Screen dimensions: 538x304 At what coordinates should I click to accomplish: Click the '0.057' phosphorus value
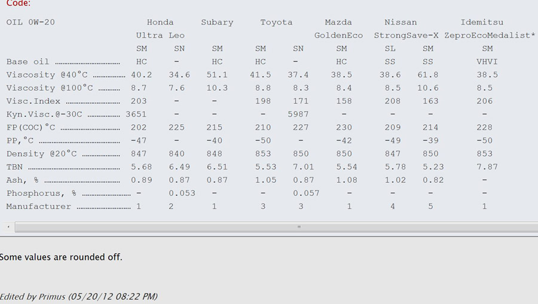pos(306,194)
